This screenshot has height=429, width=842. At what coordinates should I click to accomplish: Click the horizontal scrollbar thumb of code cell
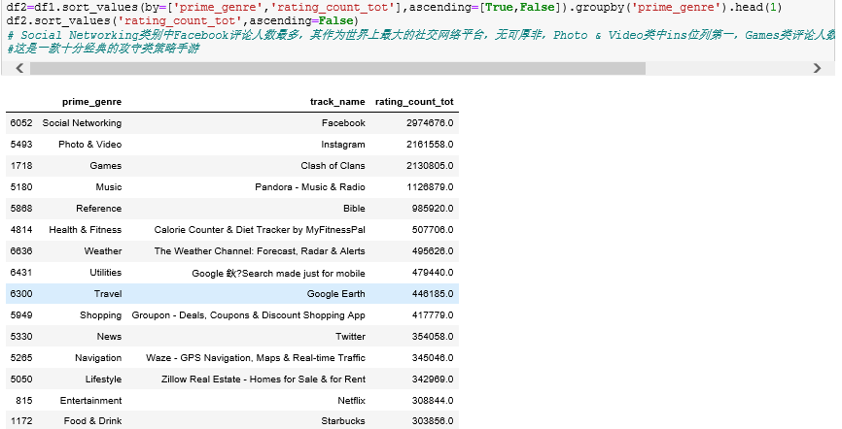click(x=337, y=68)
